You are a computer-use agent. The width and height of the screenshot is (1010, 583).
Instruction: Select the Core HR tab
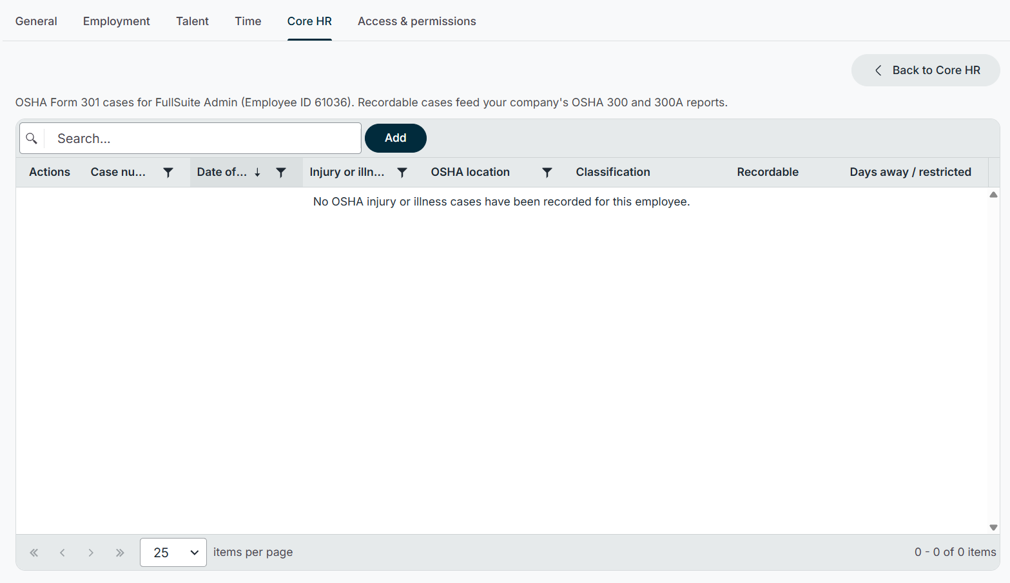309,21
